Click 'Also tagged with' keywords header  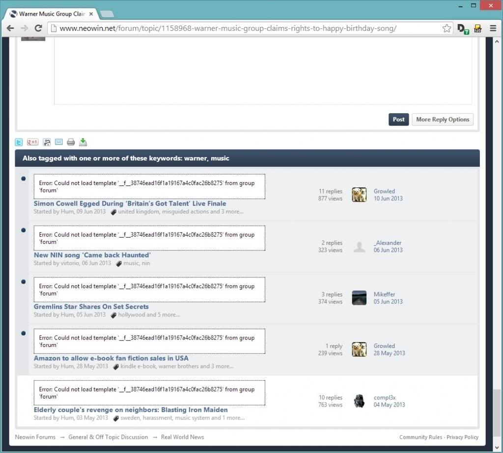click(248, 158)
